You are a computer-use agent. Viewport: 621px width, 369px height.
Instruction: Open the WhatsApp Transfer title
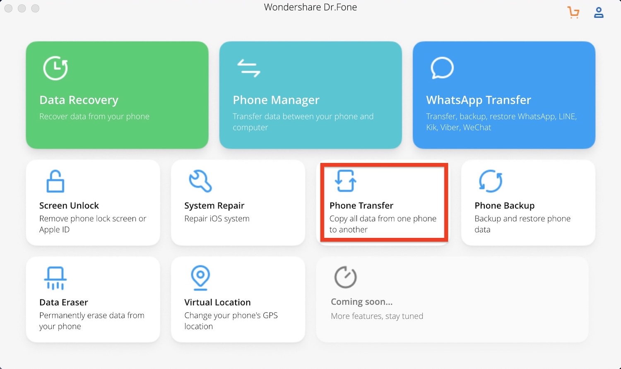pos(479,100)
